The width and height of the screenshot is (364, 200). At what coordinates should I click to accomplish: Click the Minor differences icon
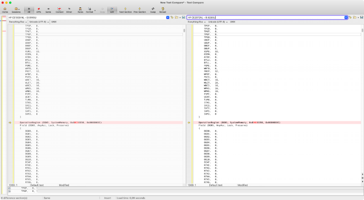tap(69, 10)
